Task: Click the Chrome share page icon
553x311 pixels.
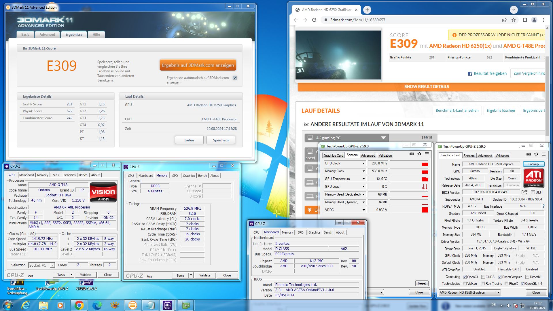Action: point(504,20)
